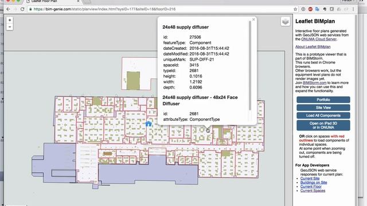Click attributeType value ComponentType

point(205,120)
